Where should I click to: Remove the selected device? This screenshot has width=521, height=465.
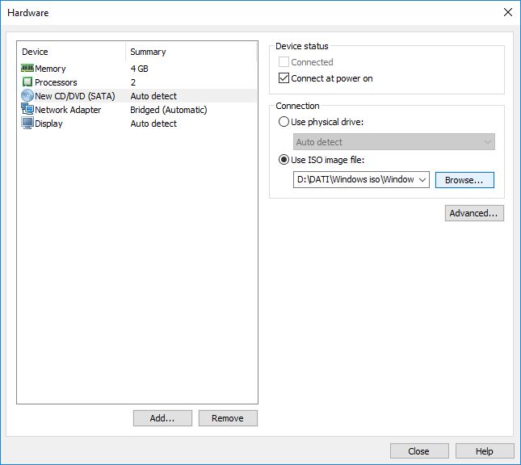click(228, 418)
